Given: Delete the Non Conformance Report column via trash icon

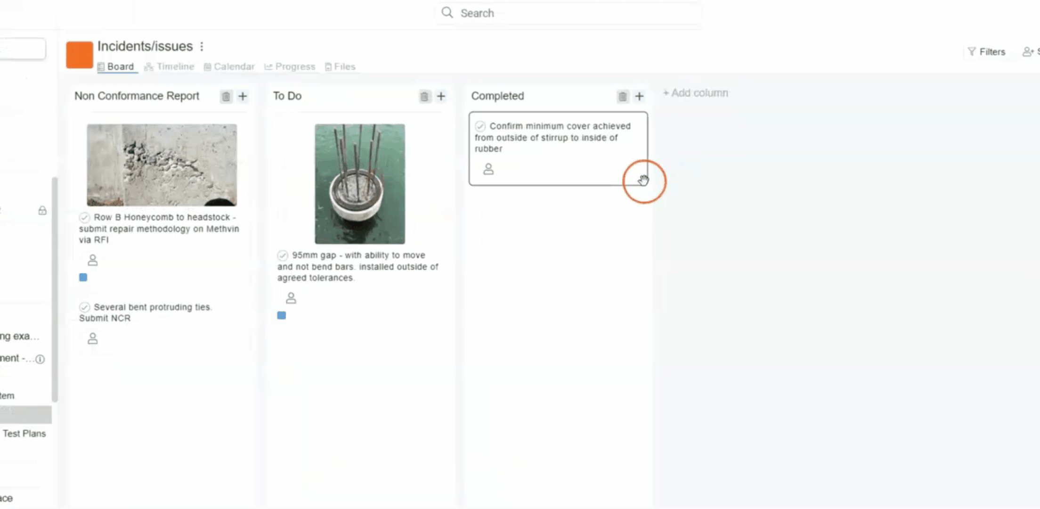Looking at the screenshot, I should coord(226,97).
